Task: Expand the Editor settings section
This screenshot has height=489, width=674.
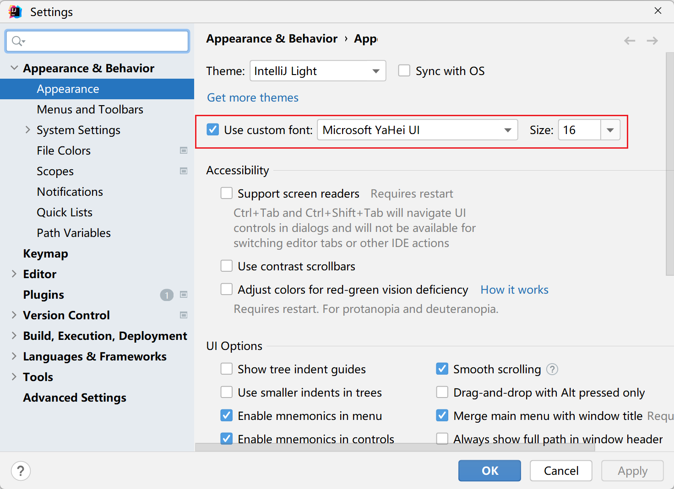Action: [x=14, y=274]
